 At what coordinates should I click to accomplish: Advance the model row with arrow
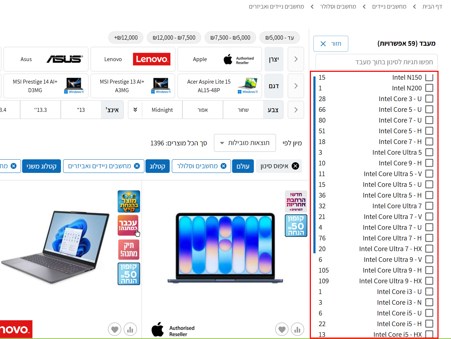(296, 86)
